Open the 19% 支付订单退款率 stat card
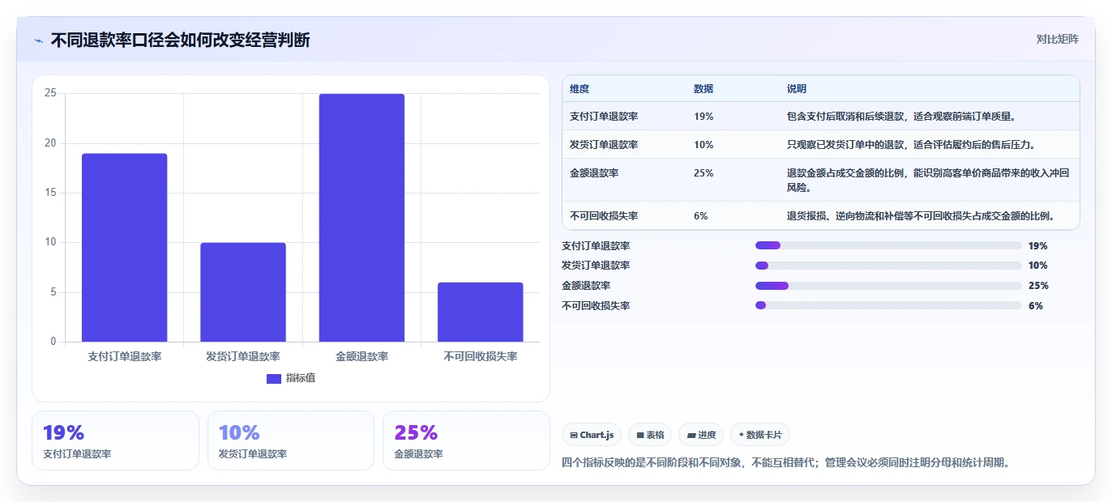This screenshot has width=1112, height=502. [x=115, y=440]
